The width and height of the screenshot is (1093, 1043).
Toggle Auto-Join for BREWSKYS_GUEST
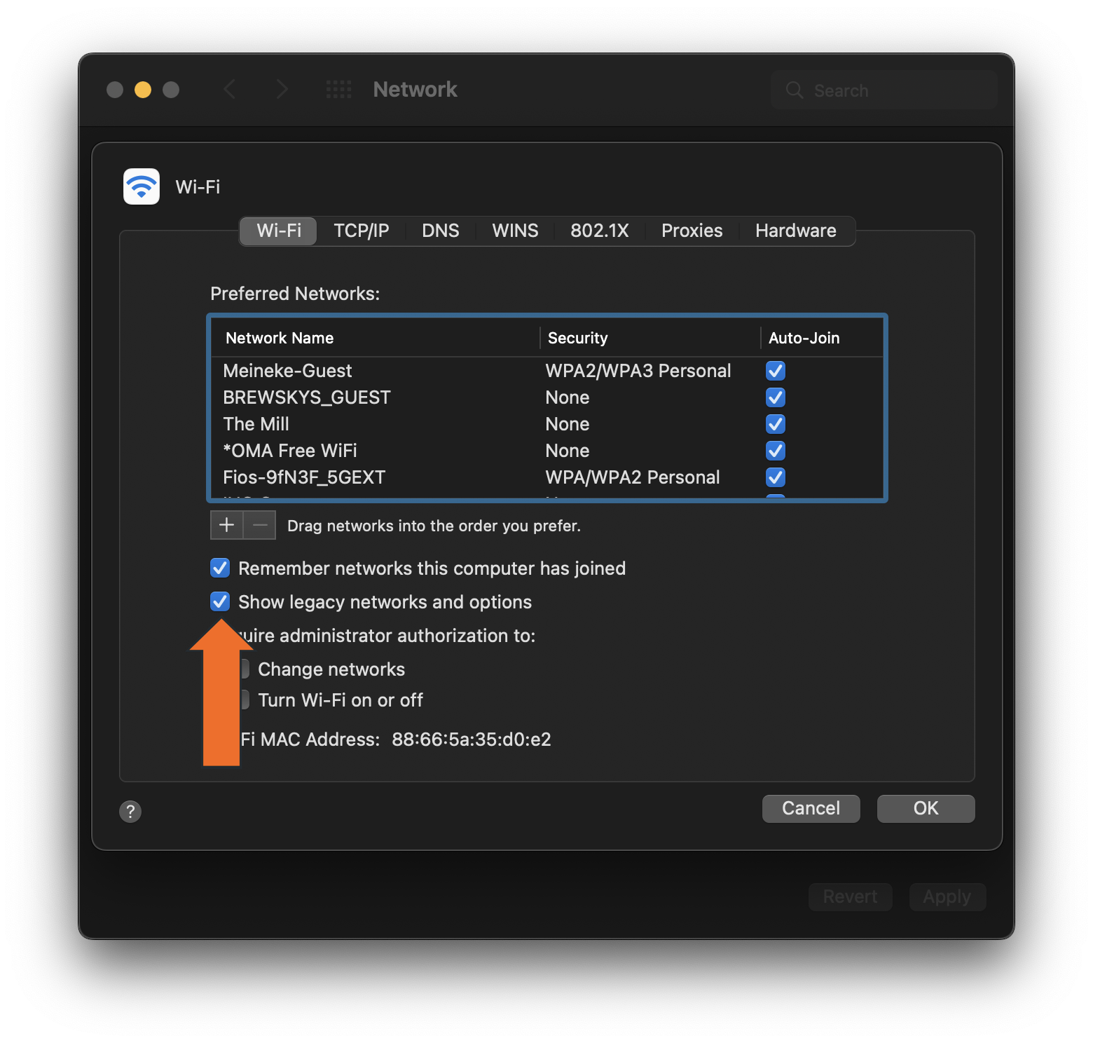pos(775,397)
